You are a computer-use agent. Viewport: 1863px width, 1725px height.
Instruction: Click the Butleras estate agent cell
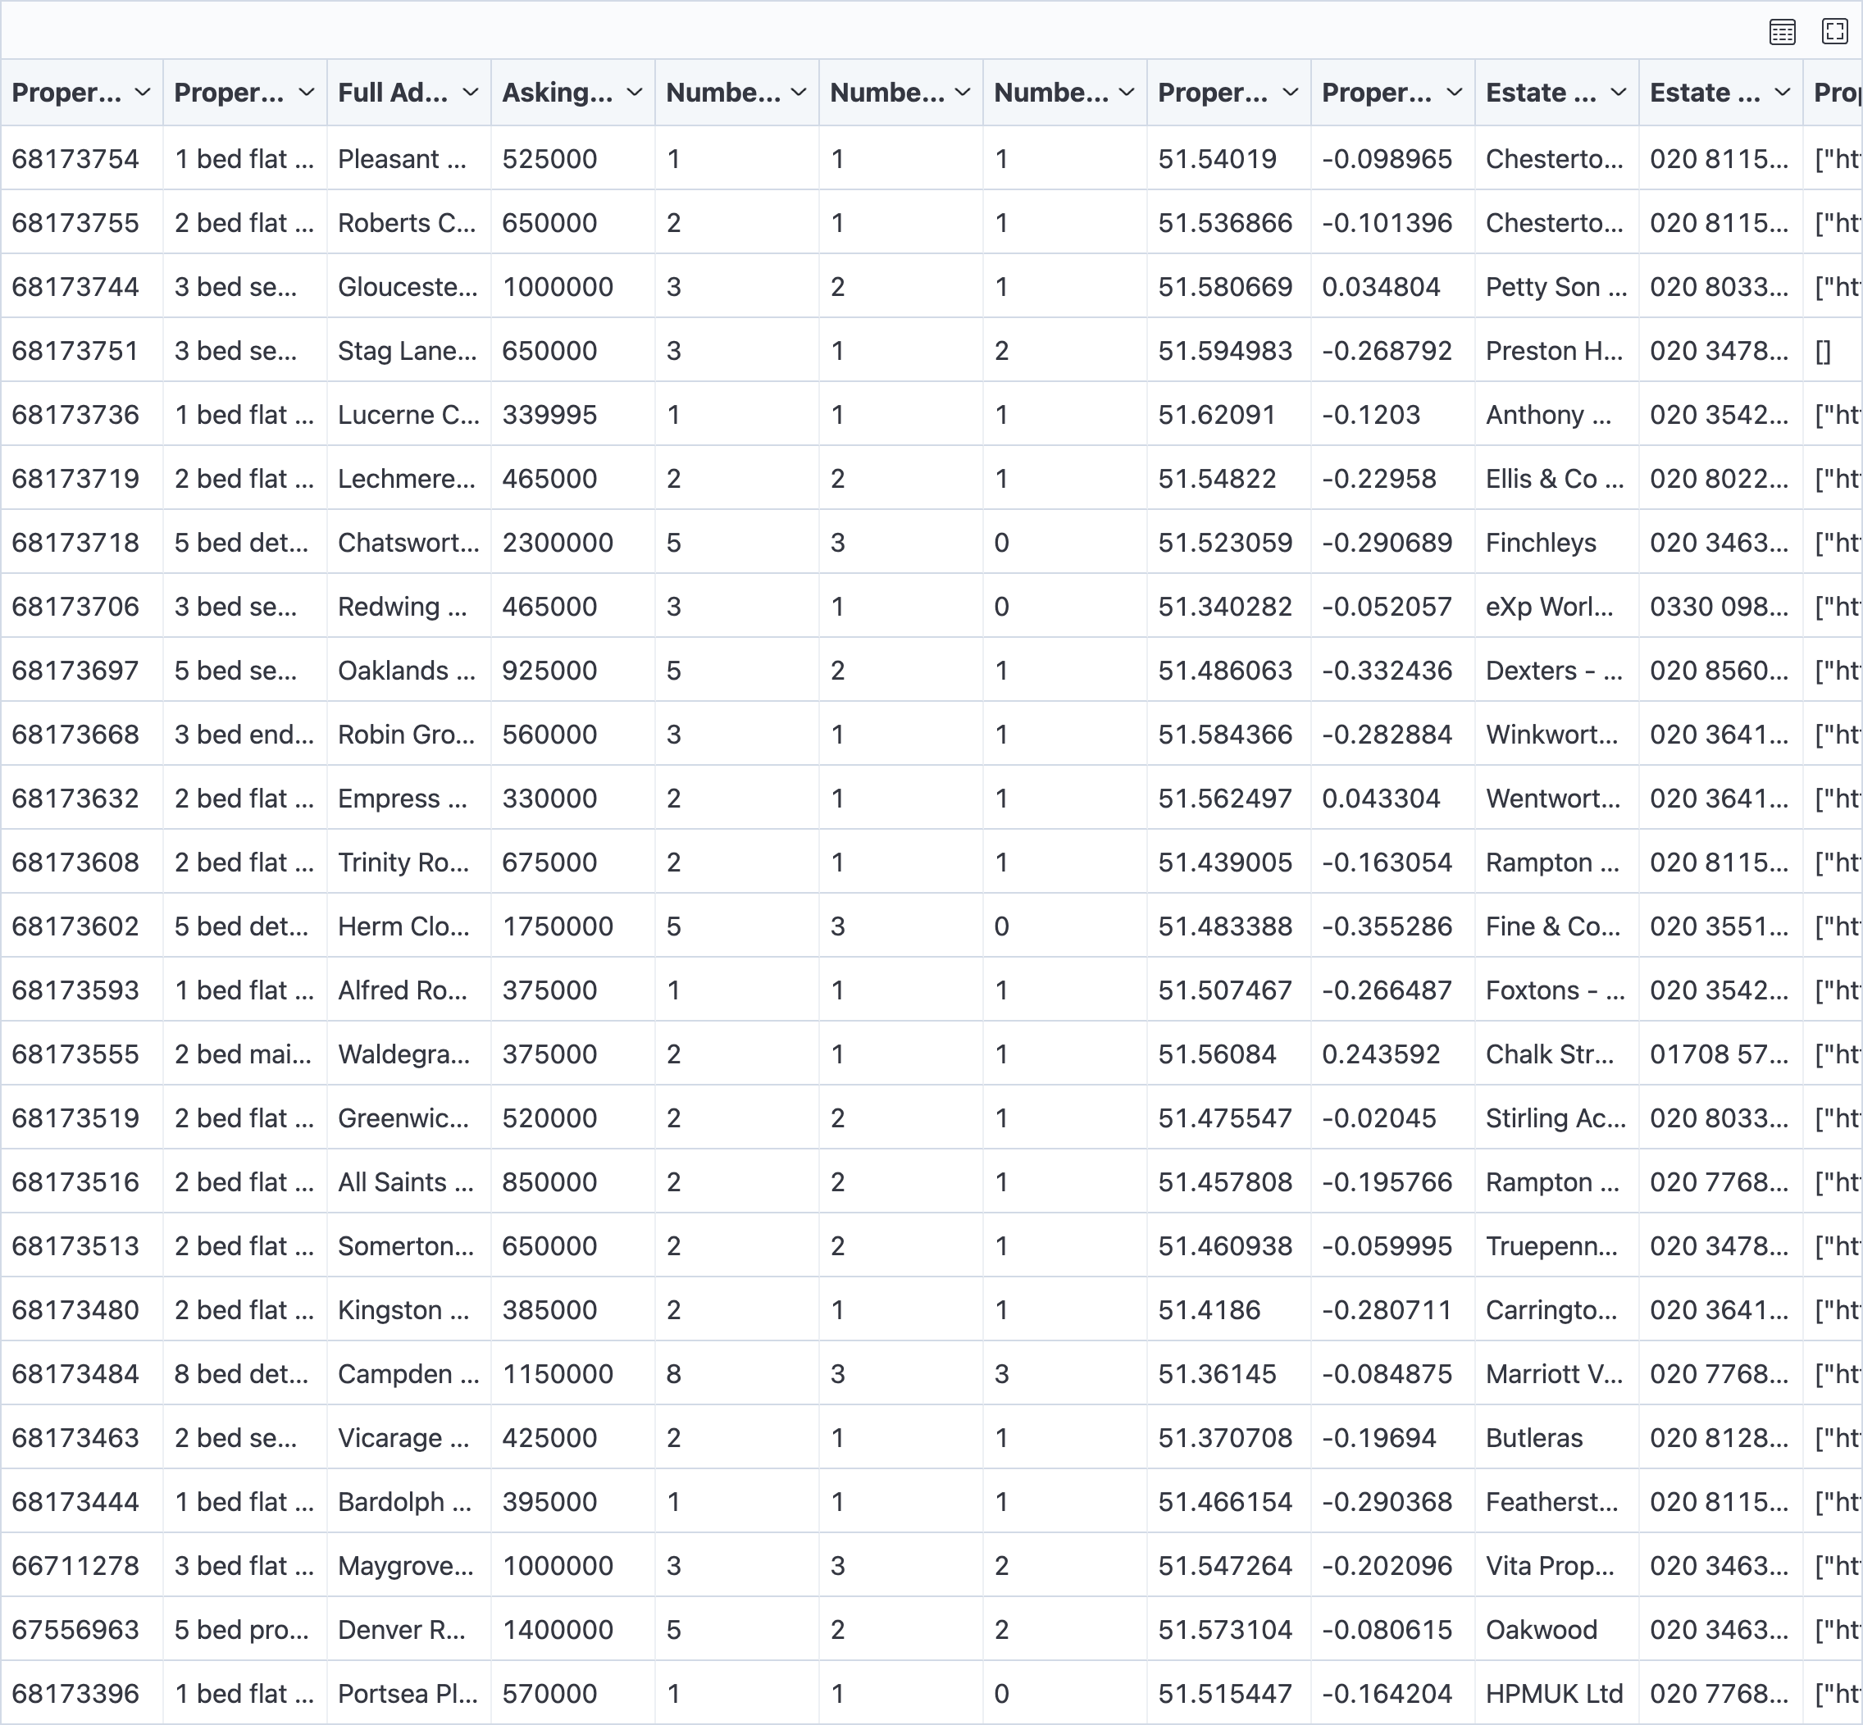click(x=1533, y=1437)
